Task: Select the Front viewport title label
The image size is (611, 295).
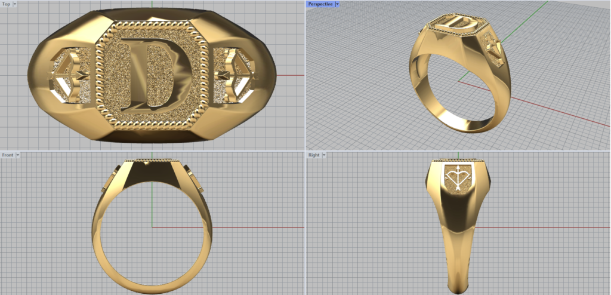Action: coord(8,155)
